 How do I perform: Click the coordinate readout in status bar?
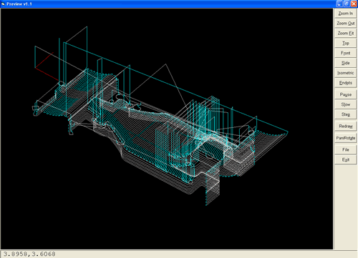click(29, 254)
